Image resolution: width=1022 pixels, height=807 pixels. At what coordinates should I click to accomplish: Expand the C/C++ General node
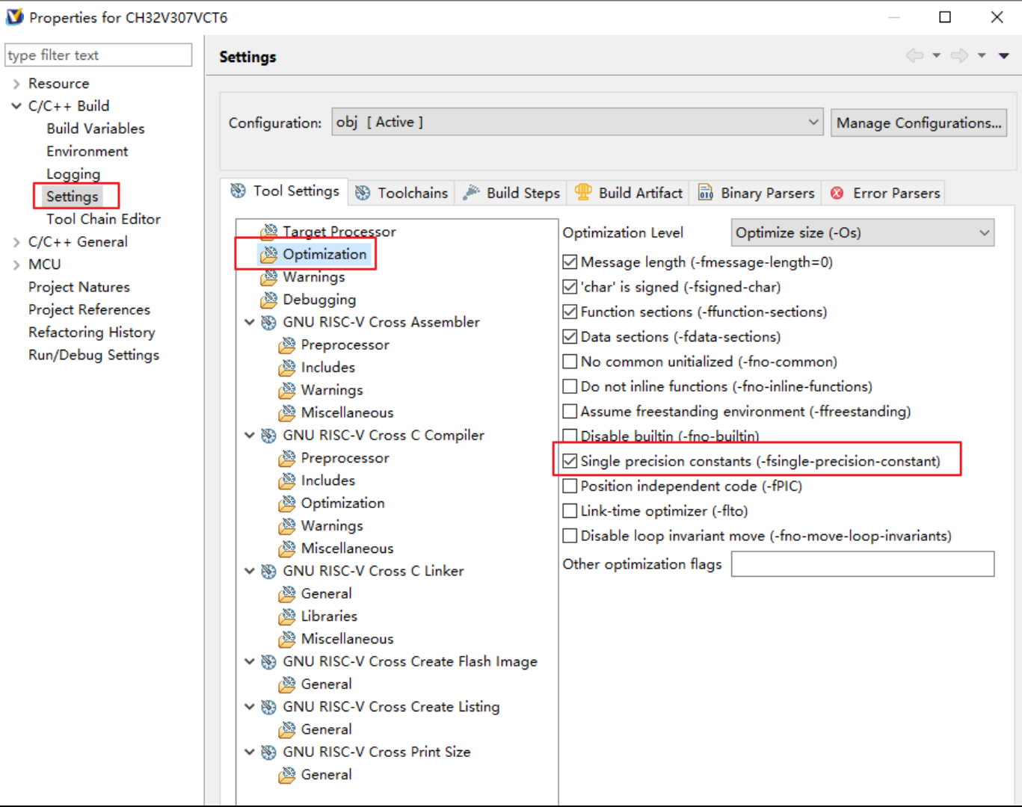pos(16,242)
